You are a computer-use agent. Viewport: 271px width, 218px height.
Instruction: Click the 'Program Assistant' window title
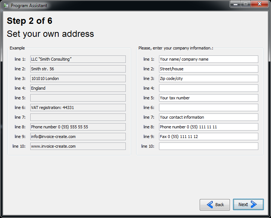coord(29,6)
